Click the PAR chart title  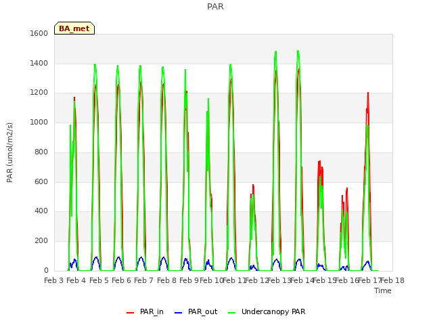pos(215,7)
